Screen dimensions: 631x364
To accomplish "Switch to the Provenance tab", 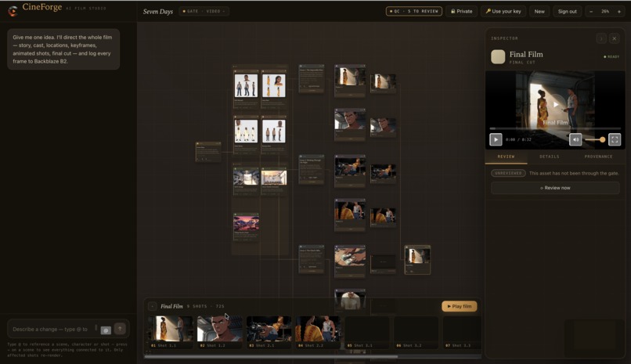I will 598,157.
